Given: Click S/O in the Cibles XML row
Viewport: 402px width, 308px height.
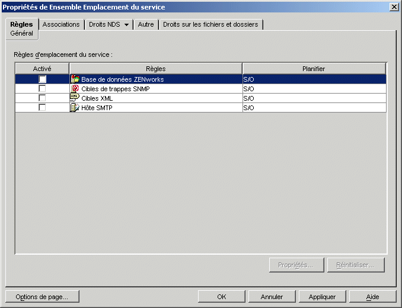Looking at the screenshot, I should (248, 98).
